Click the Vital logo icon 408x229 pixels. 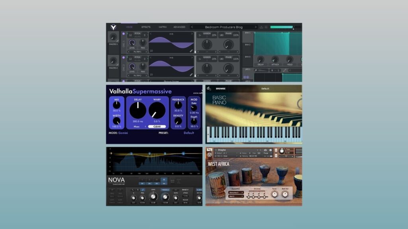(113, 27)
